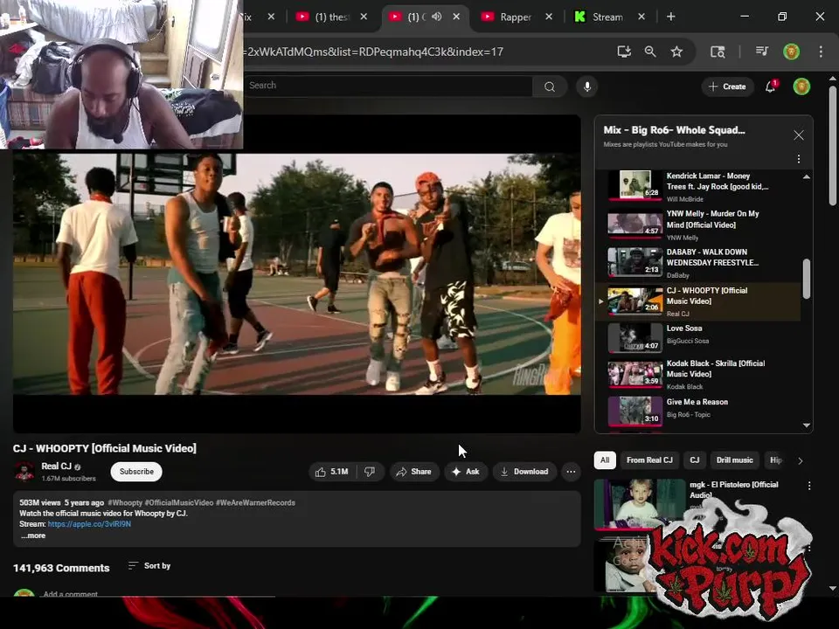Open a new browser tab
The width and height of the screenshot is (839, 629).
click(x=671, y=17)
